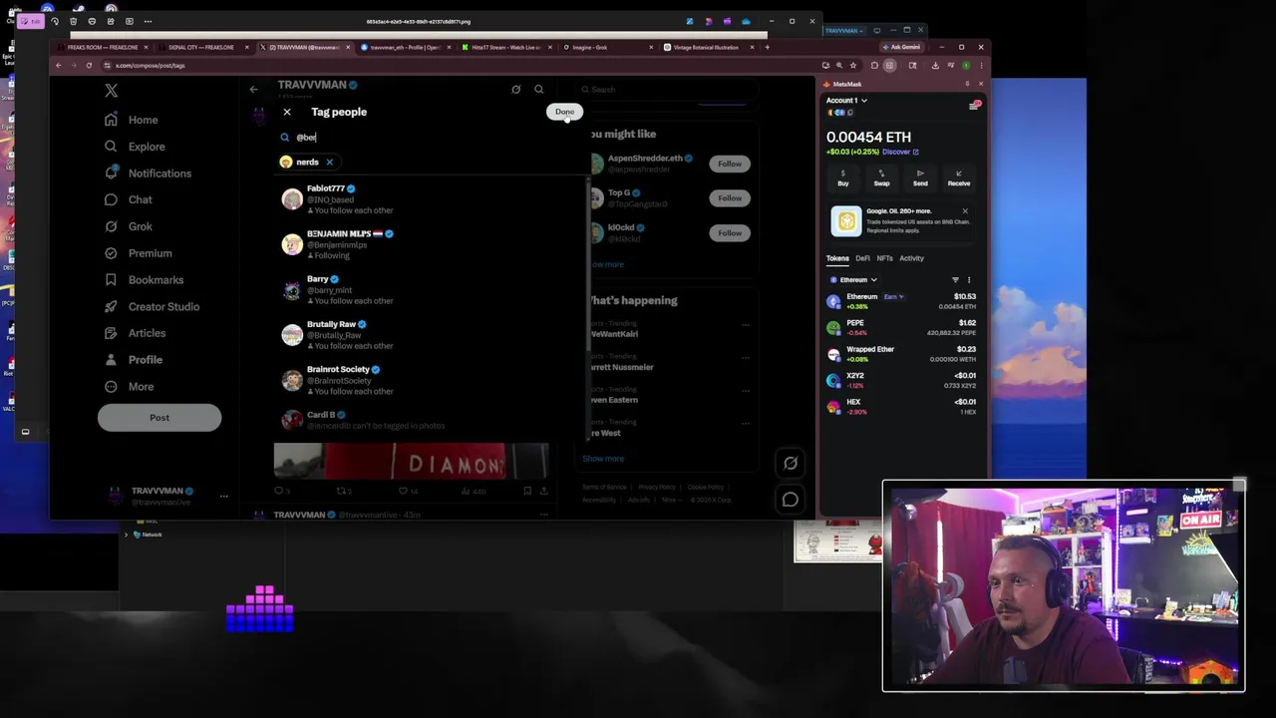
Task: Open Profile in the X sidebar
Action: [134, 360]
